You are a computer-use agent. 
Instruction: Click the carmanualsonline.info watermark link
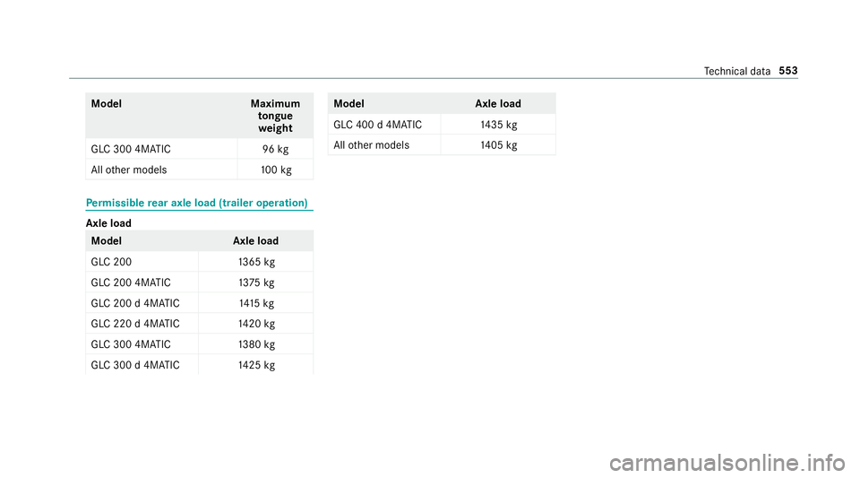727,463
